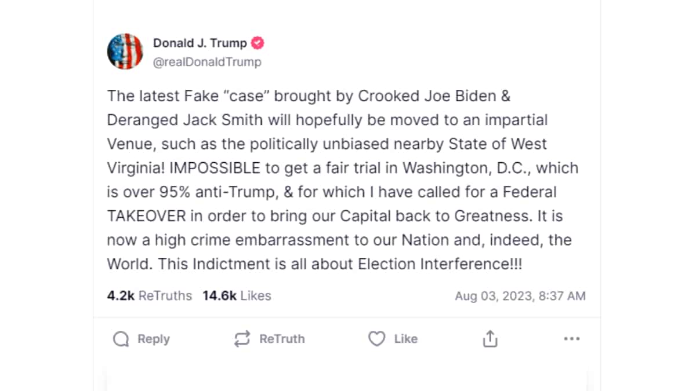Image resolution: width=696 pixels, height=391 pixels.
Task: View the 14.6k Likes list
Action: (237, 295)
